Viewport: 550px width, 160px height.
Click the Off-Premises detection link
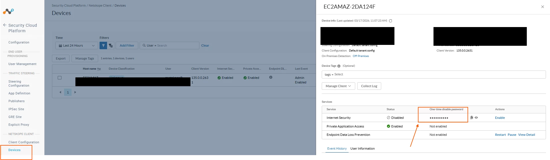click(361, 56)
